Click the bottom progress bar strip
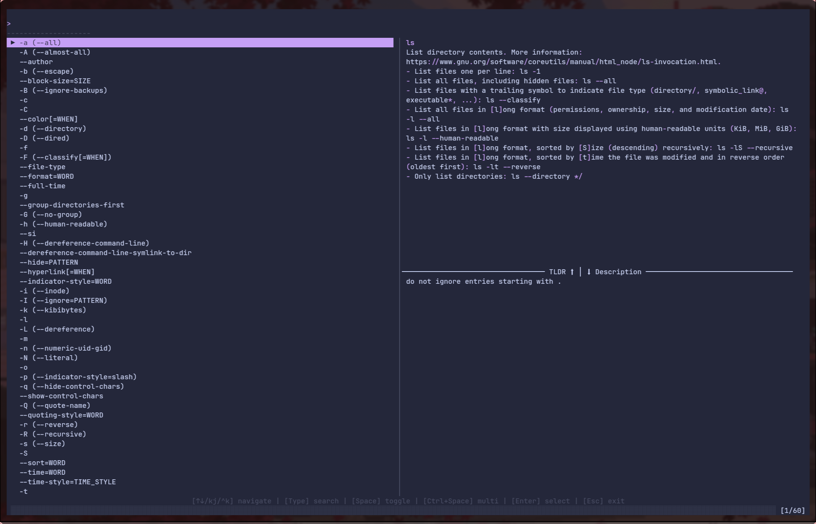The width and height of the screenshot is (816, 524). (x=393, y=511)
